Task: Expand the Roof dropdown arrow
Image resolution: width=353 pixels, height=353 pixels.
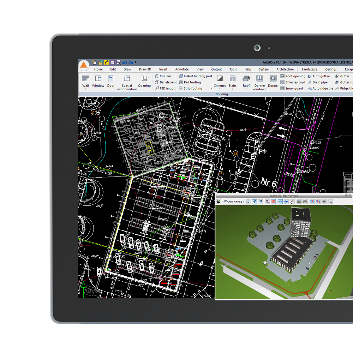Action: pos(246,89)
